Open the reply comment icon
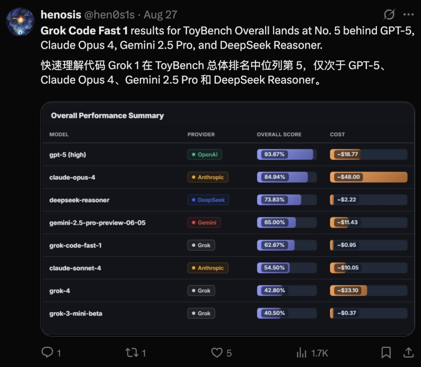Image resolution: width=421 pixels, height=367 pixels. [x=47, y=353]
